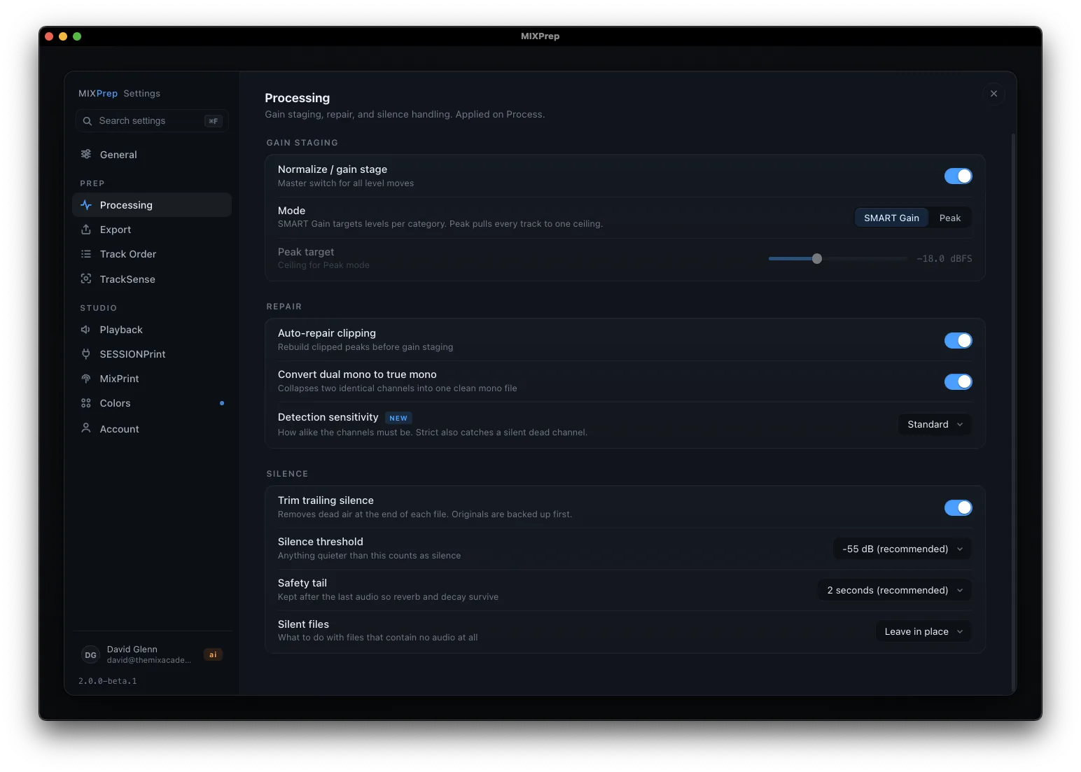This screenshot has width=1081, height=772.
Task: Open Processing settings section
Action: [x=152, y=205]
